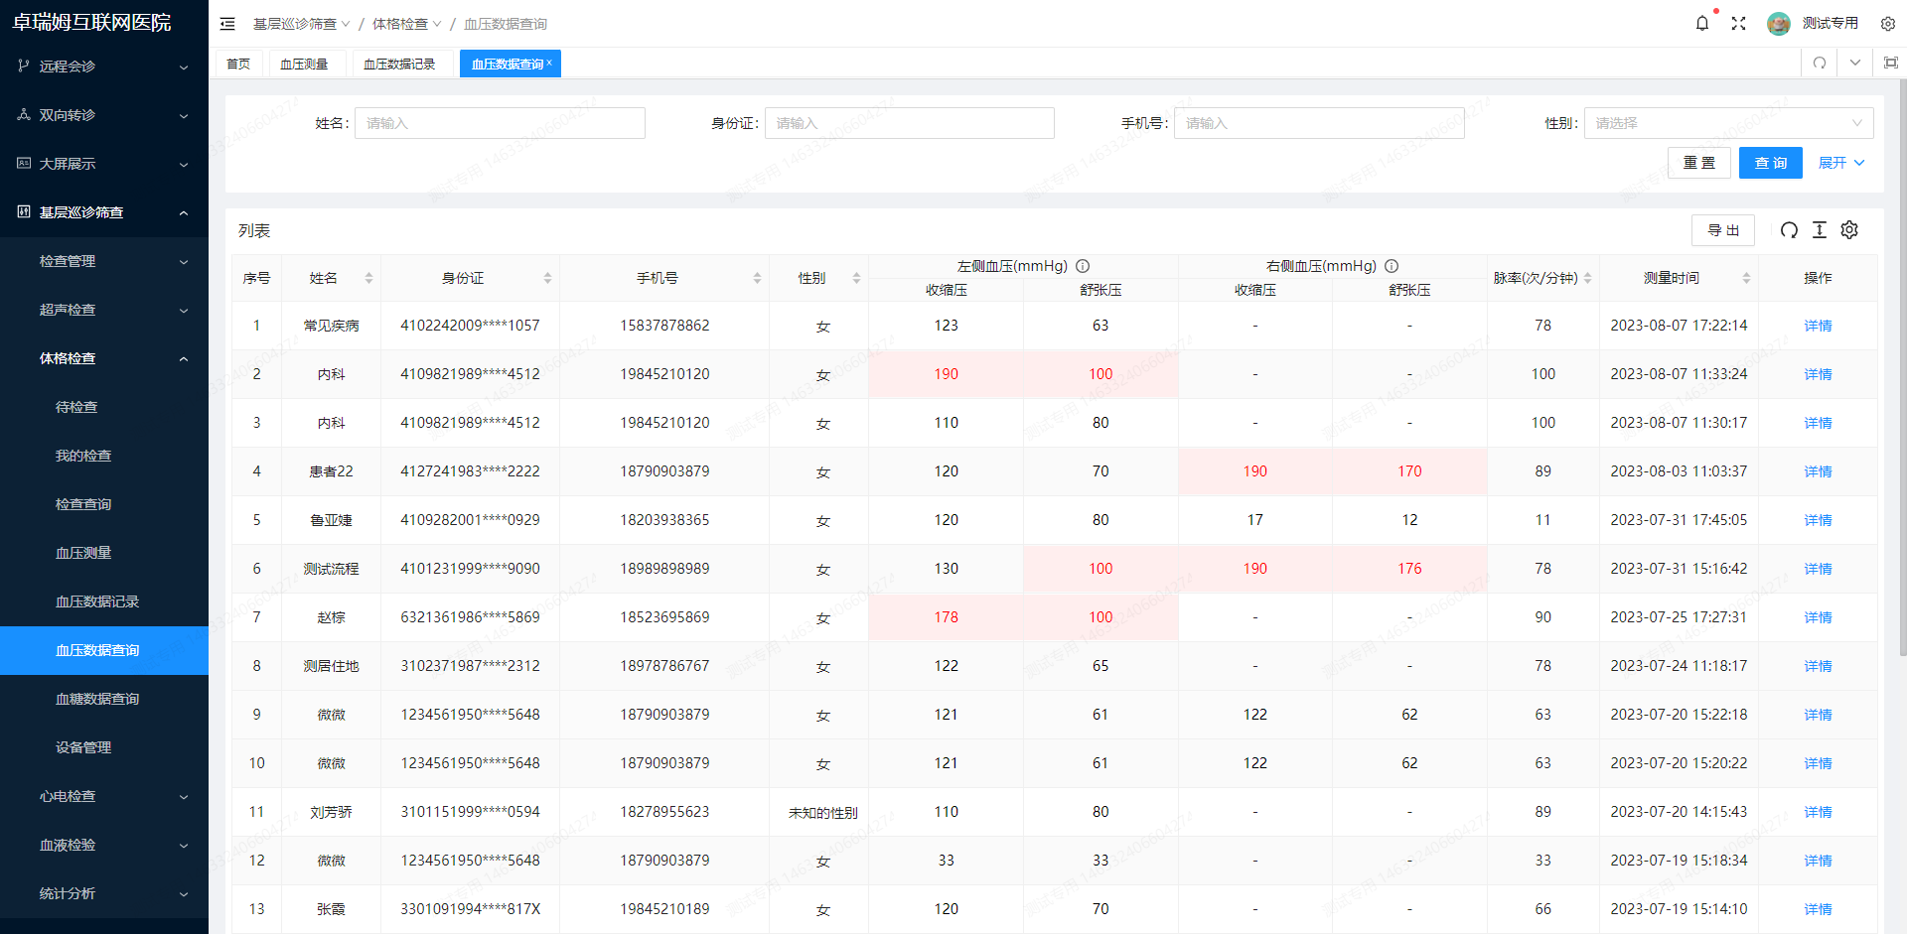Expand 双向转诊 sidebar menu

pos(104,115)
